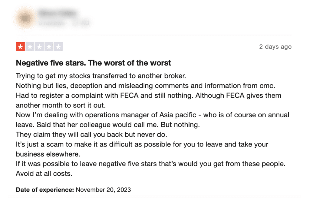The width and height of the screenshot is (310, 202).
Task: Click the third grey rating star
Action: pyautogui.click(x=39, y=47)
